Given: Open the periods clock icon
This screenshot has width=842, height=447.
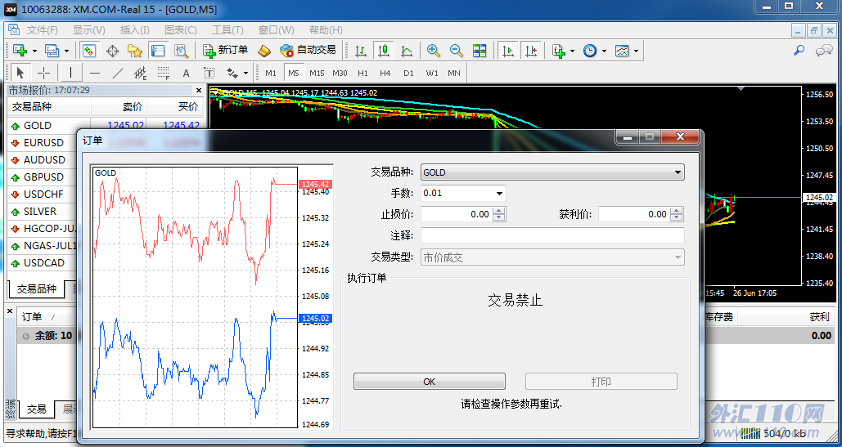Looking at the screenshot, I should tap(590, 51).
